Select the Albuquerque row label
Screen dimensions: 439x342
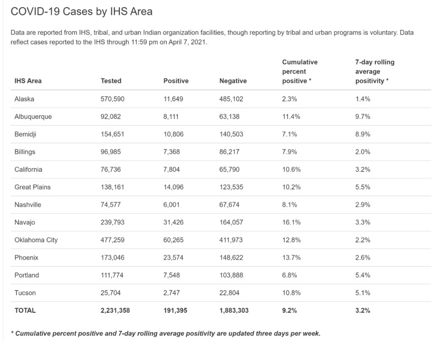coord(33,117)
